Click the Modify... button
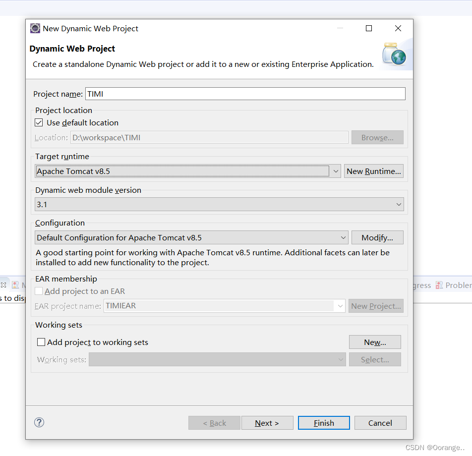 click(x=377, y=237)
